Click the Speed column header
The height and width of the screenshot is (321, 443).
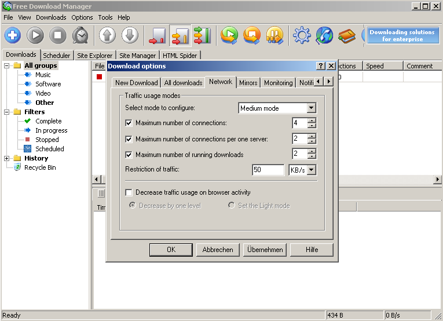[383, 66]
